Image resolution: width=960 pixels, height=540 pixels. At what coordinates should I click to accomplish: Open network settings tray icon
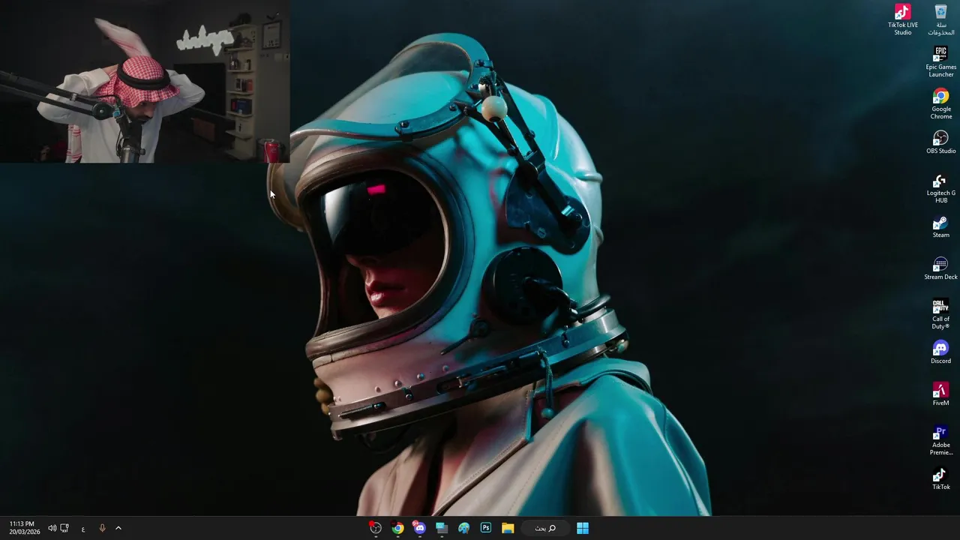click(x=64, y=528)
